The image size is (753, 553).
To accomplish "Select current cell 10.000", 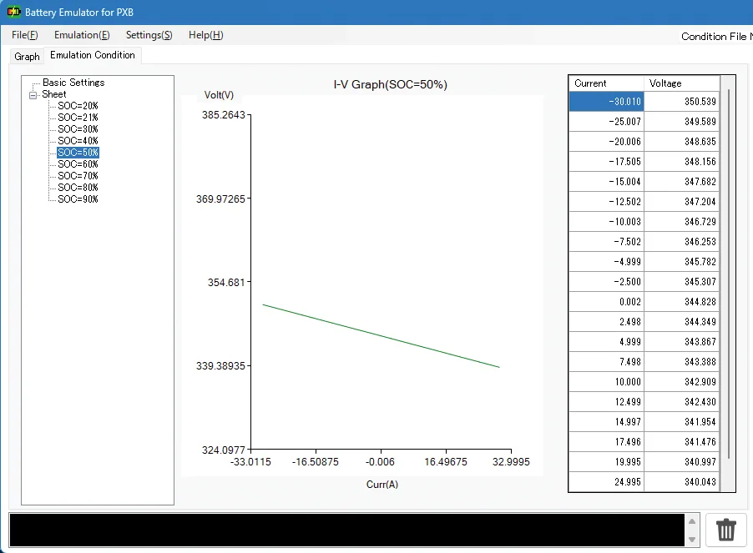I will click(607, 382).
